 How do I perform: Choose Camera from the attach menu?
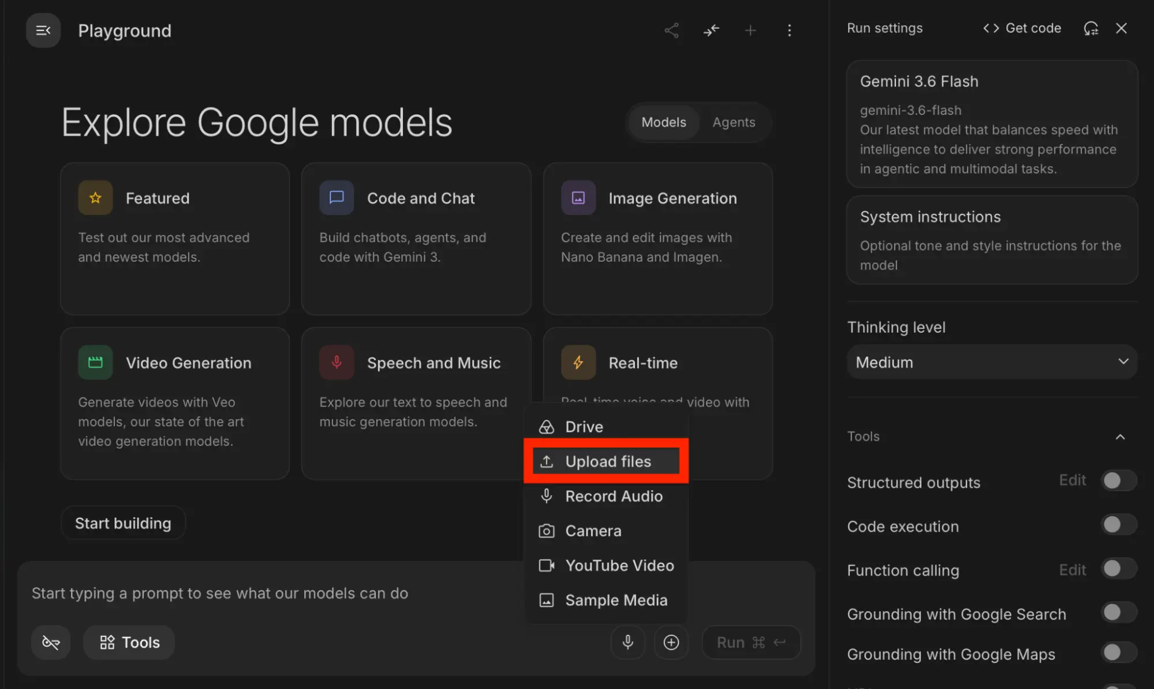click(606, 531)
